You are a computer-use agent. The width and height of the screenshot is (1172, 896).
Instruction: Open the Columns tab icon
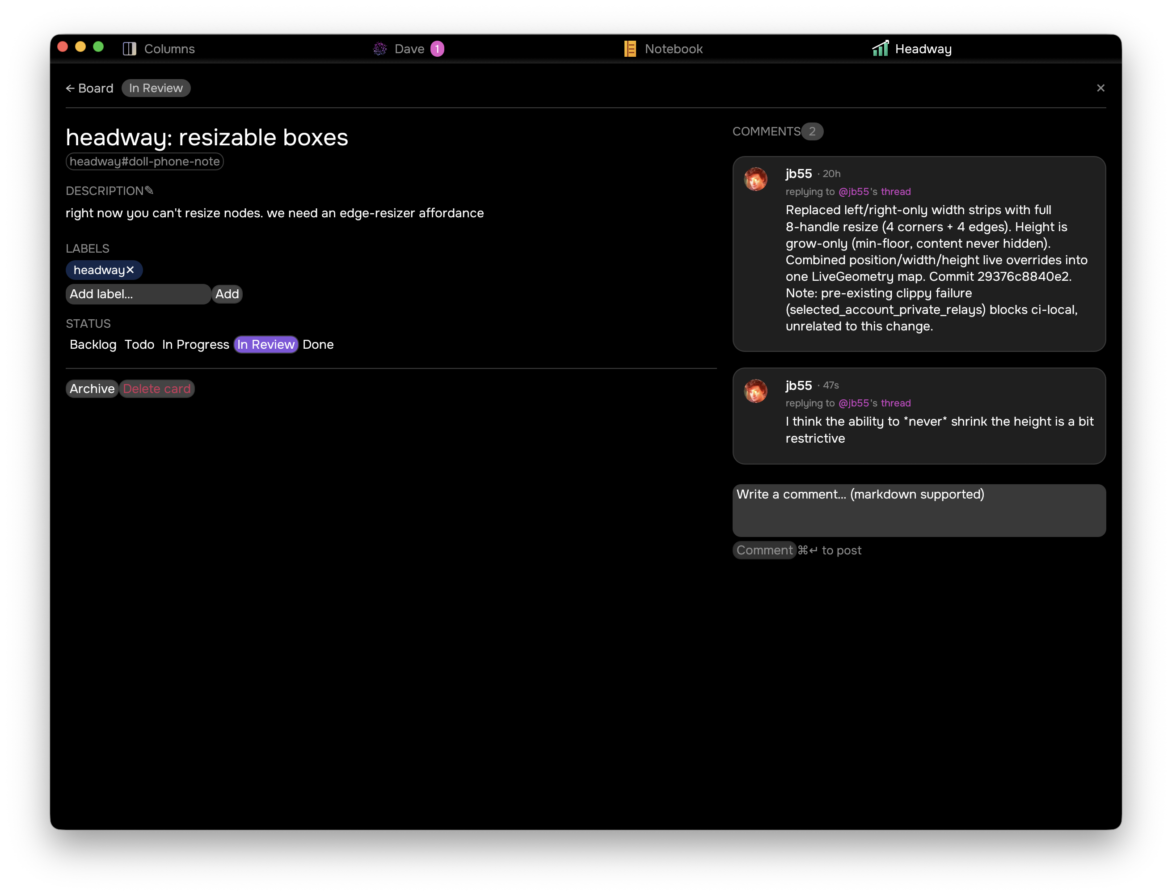coord(130,49)
